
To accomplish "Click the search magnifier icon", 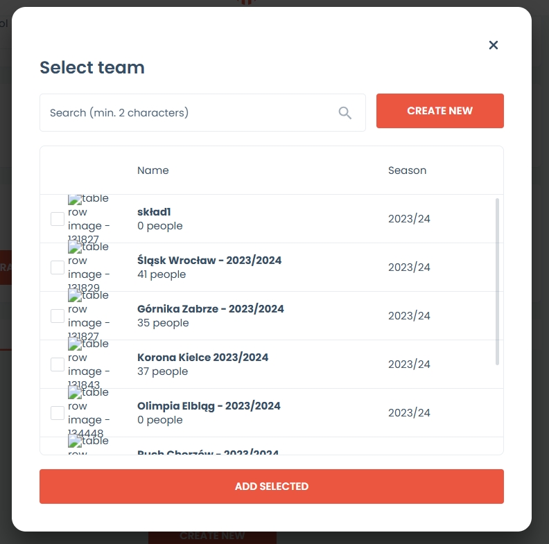I will [345, 113].
